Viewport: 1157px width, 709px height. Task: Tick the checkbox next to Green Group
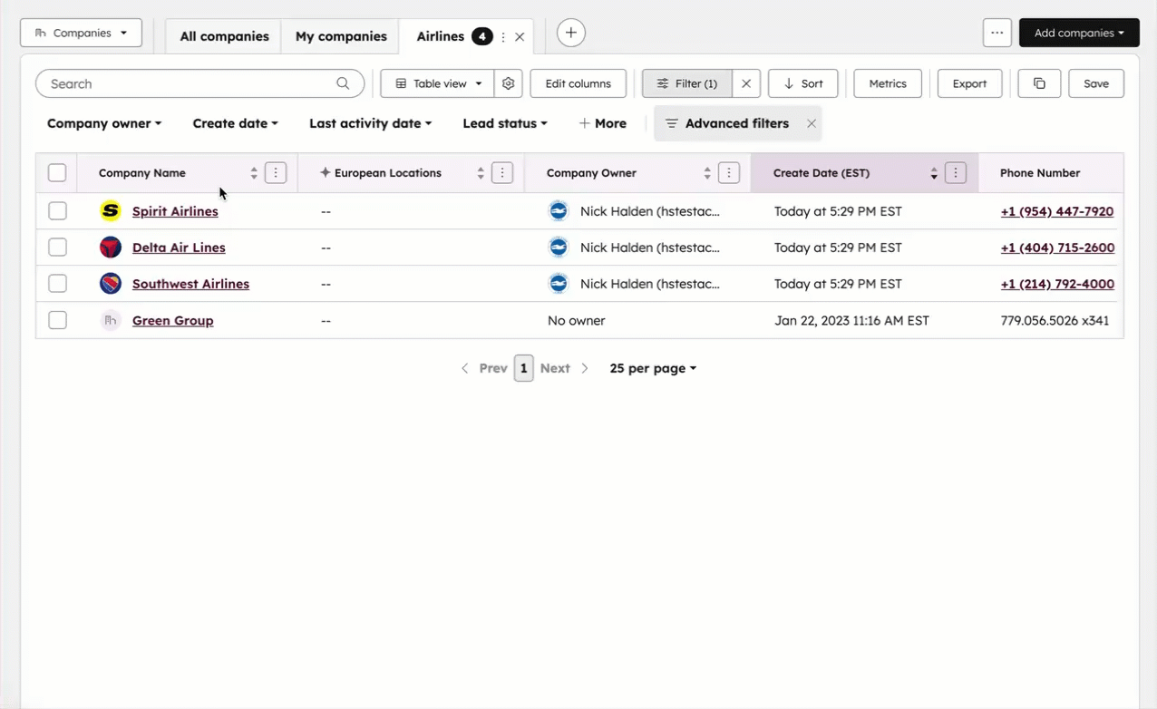[x=57, y=320]
